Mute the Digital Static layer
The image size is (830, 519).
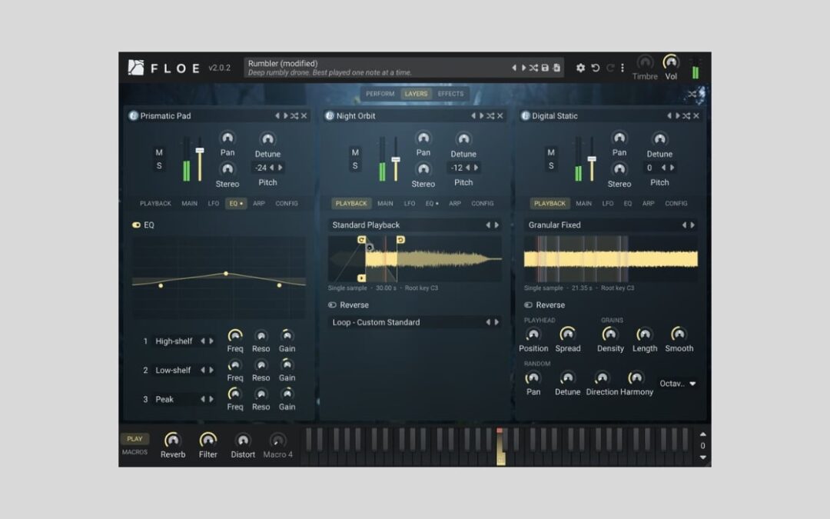pos(551,152)
